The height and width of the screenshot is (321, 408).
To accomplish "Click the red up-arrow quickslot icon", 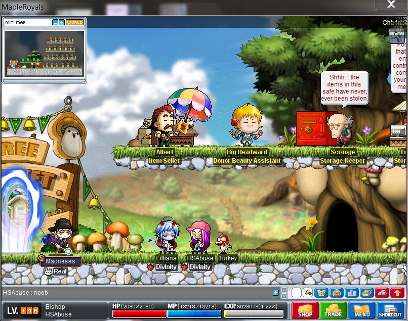I will tap(397, 293).
